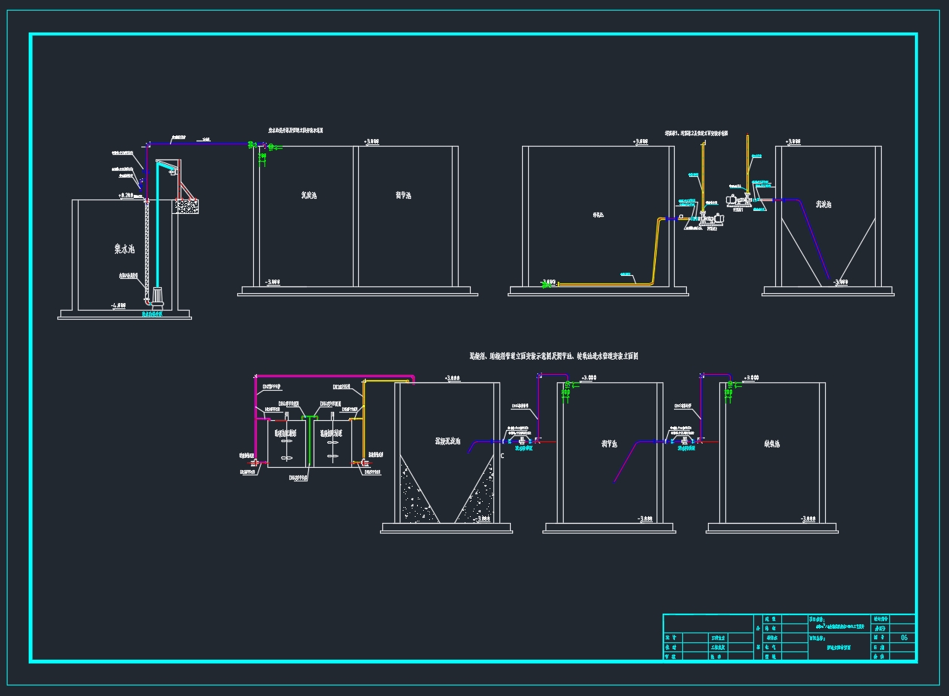Select the -4.000 elevation mark in 集水池
This screenshot has width=949, height=696.
pos(119,305)
